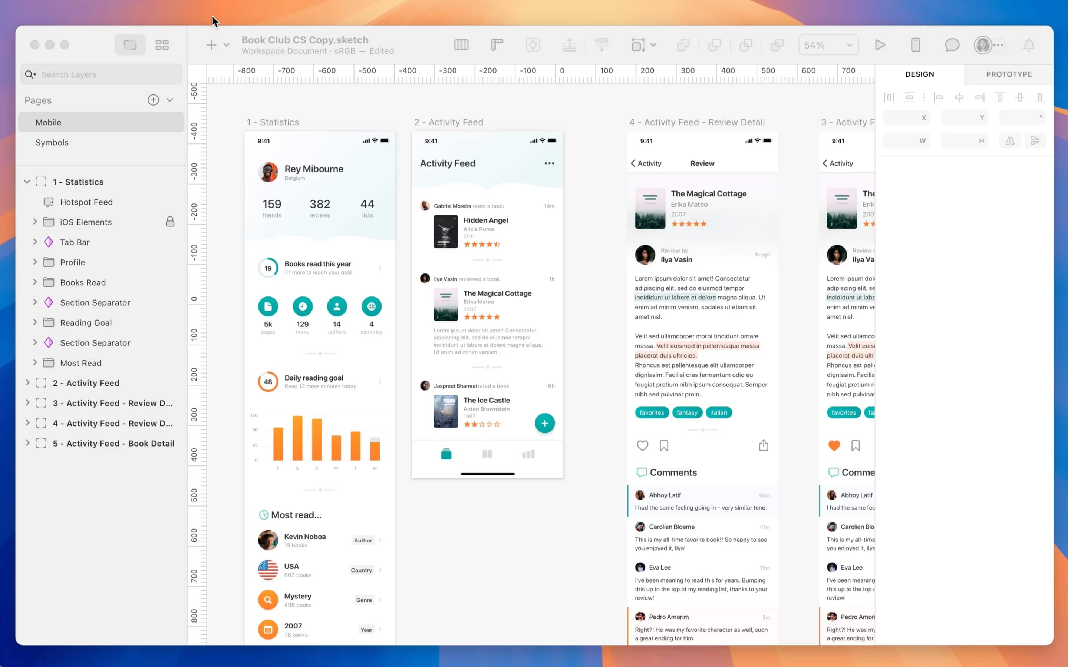Select the Union boolean operation icon

coord(683,44)
